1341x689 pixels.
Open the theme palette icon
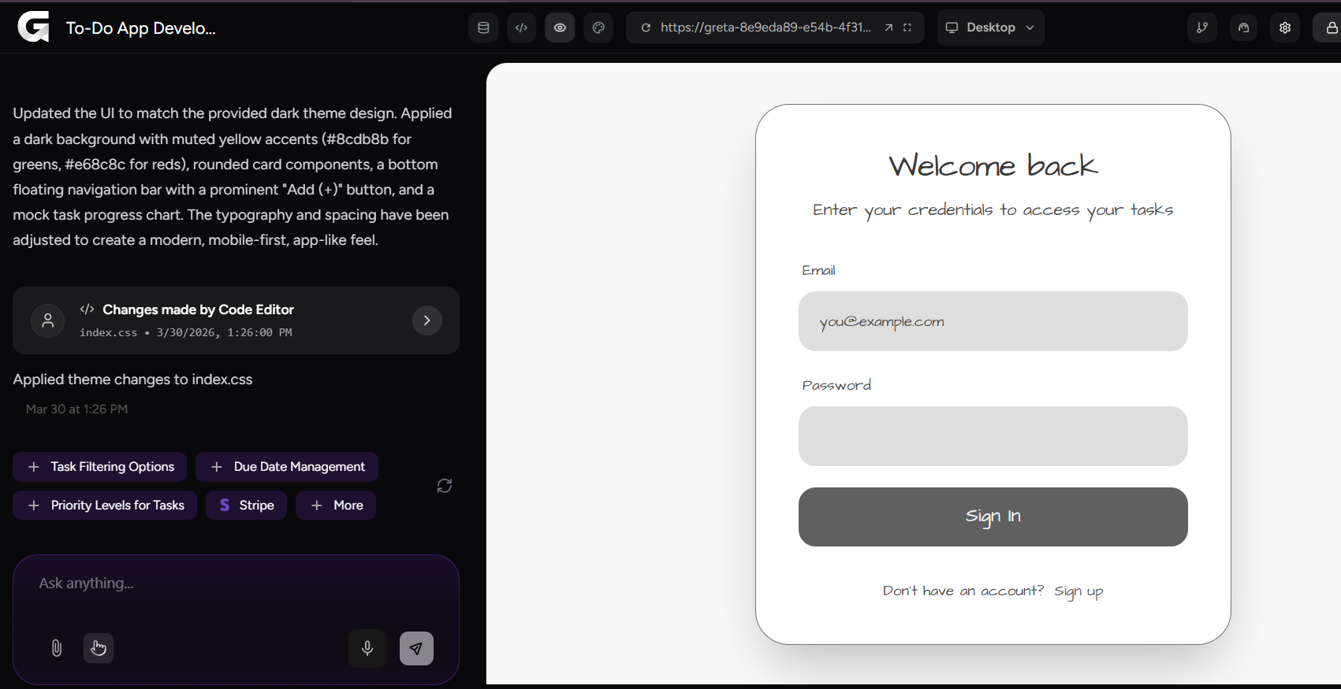point(598,28)
